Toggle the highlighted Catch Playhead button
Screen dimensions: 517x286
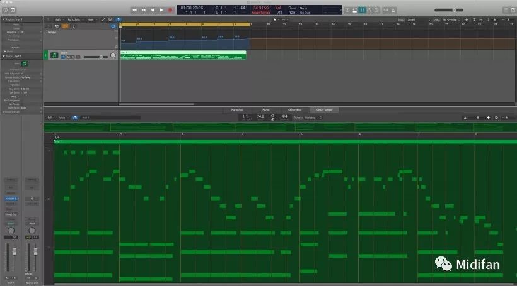tap(119, 19)
